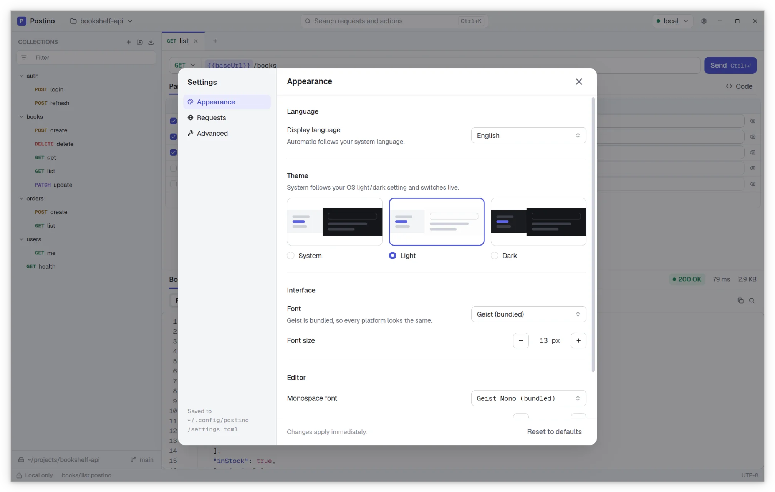Collapse the orders collection folder
The width and height of the screenshot is (775, 492).
click(x=22, y=198)
